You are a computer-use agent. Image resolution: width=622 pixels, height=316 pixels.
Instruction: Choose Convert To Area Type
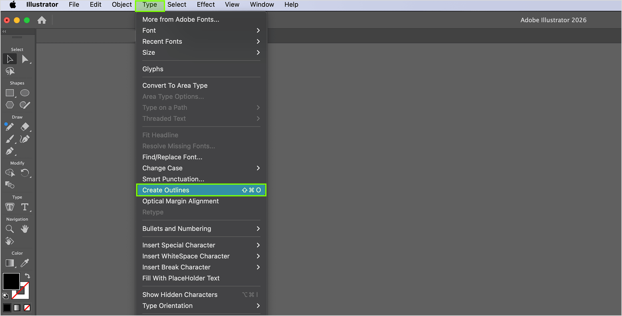click(x=201, y=85)
